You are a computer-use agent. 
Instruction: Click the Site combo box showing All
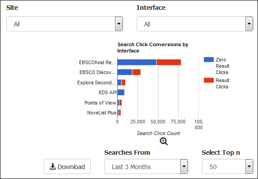[65, 24]
